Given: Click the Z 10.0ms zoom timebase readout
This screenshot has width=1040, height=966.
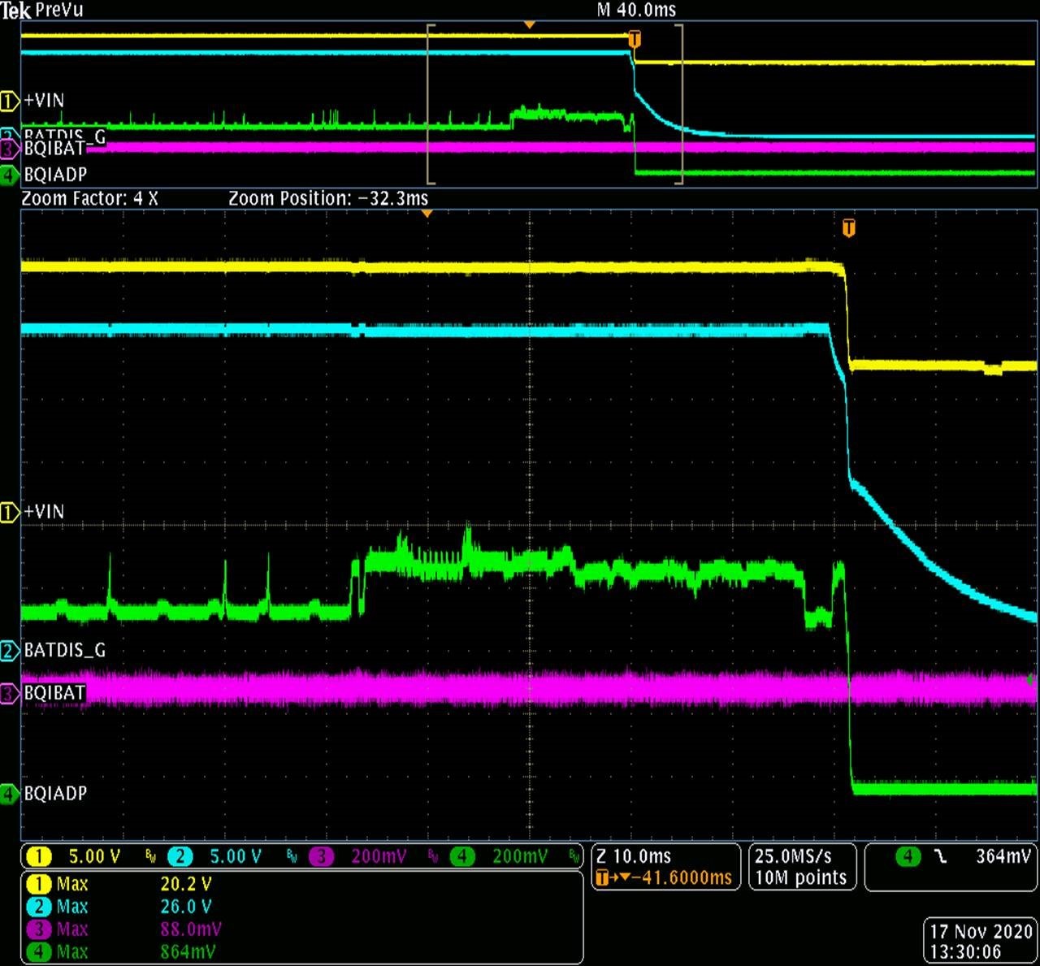Looking at the screenshot, I should tap(634, 856).
